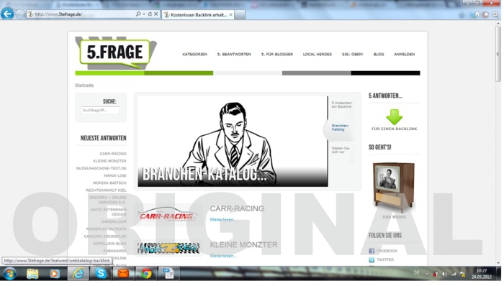Open the Twitter icon under Folgen Sie Uns
Image resolution: width=504 pixels, height=286 pixels.
(372, 259)
